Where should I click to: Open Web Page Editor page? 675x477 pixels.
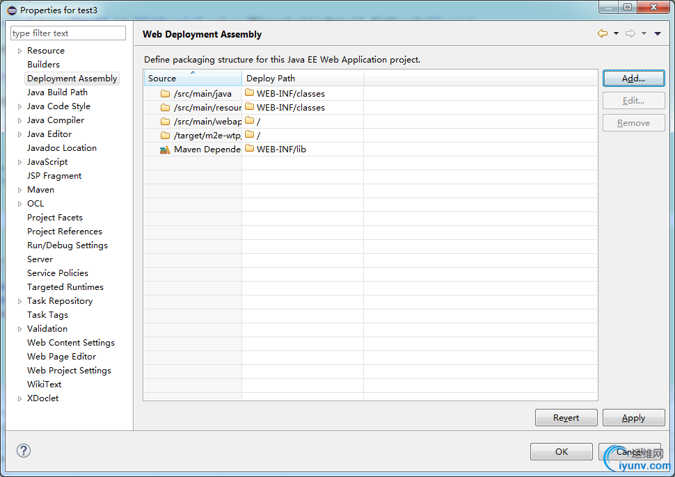pyautogui.click(x=61, y=357)
